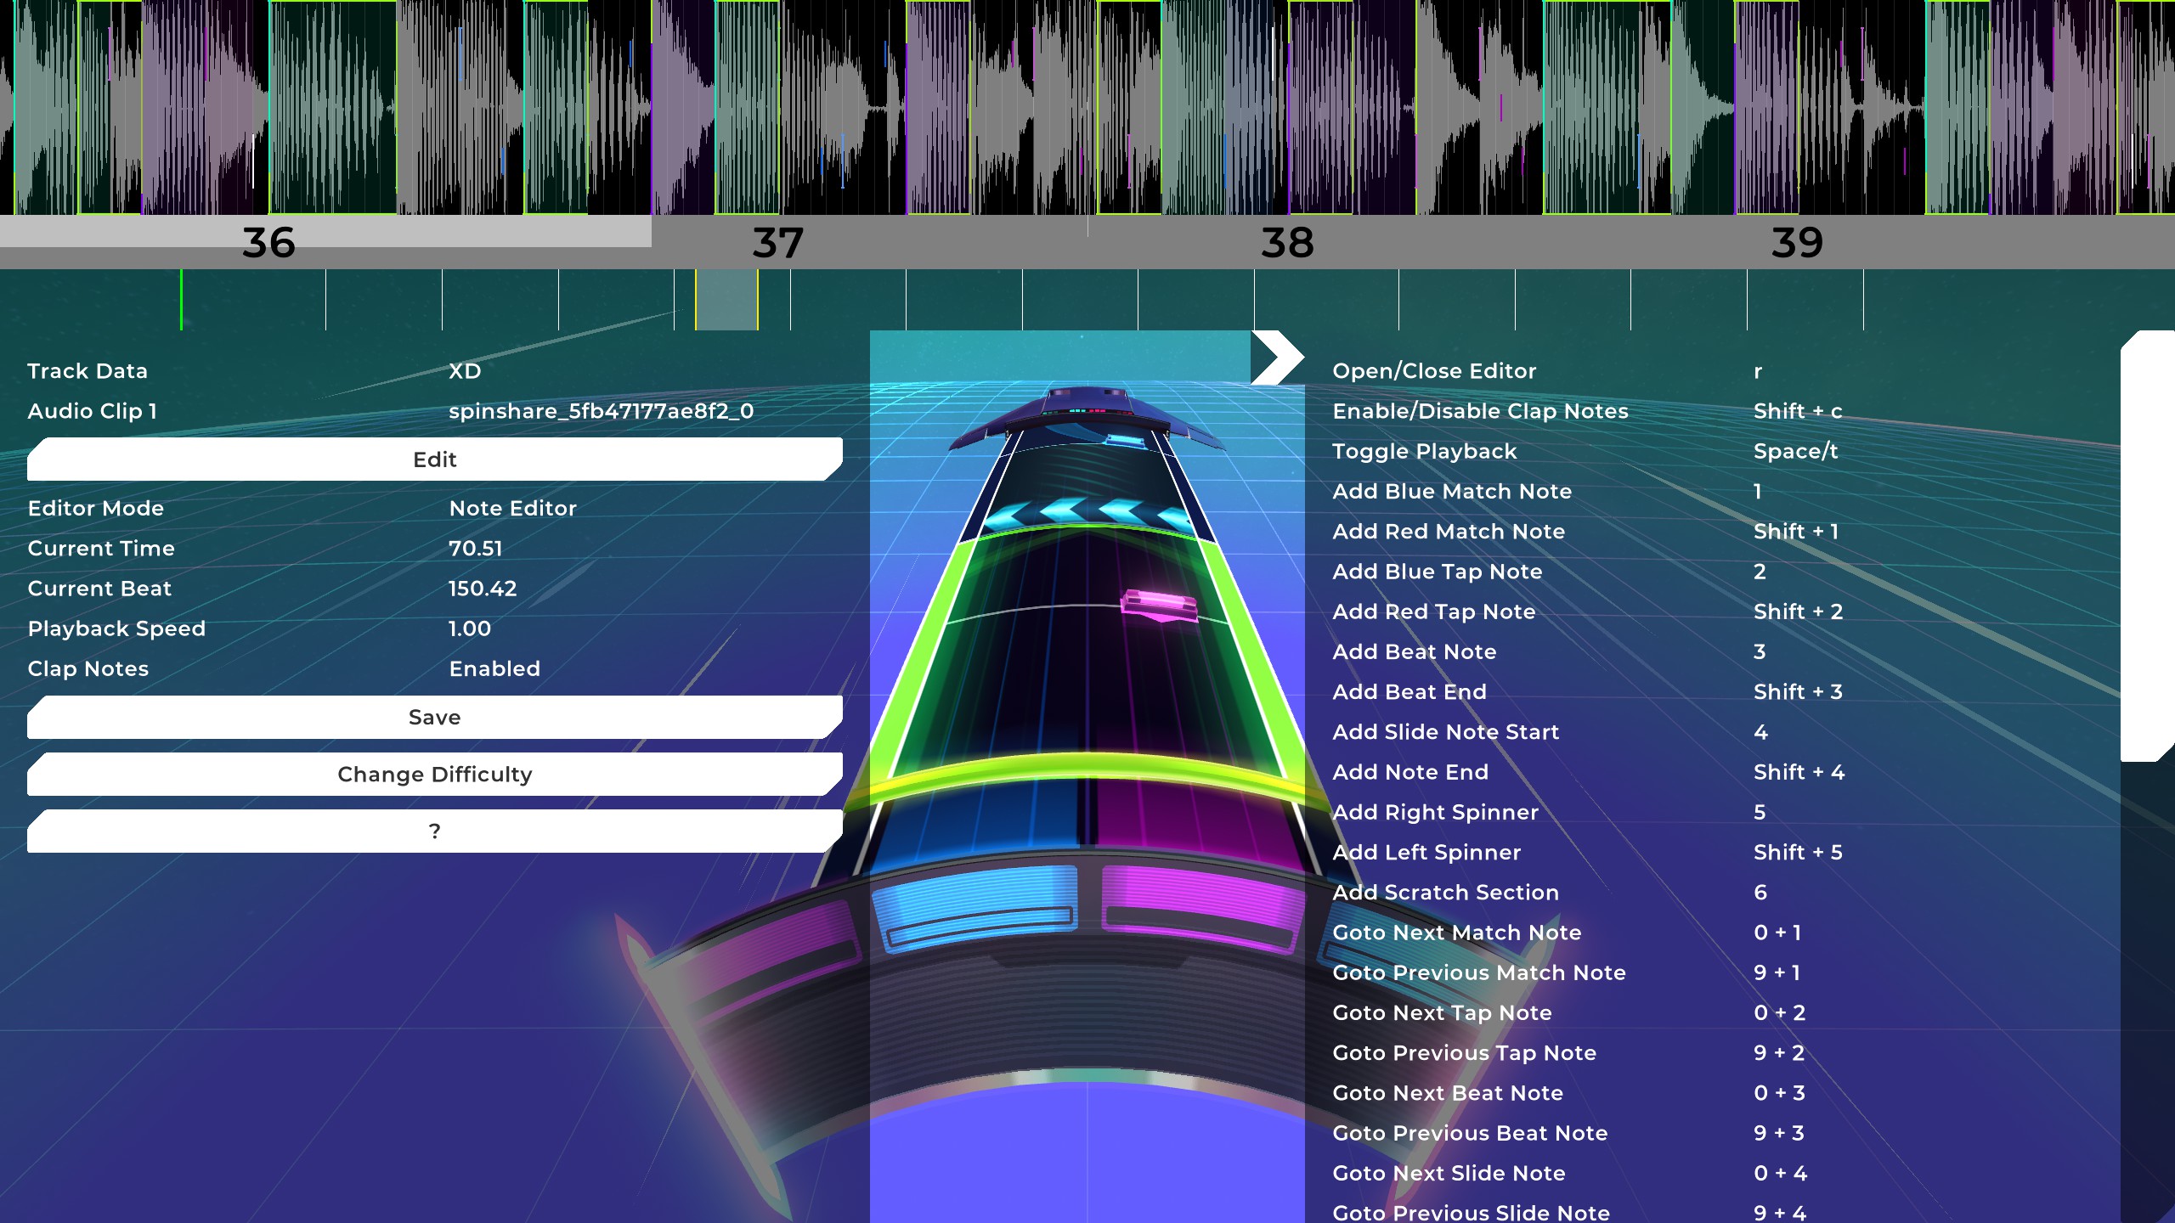Click the blue note near the spaceship

[x=1125, y=441]
